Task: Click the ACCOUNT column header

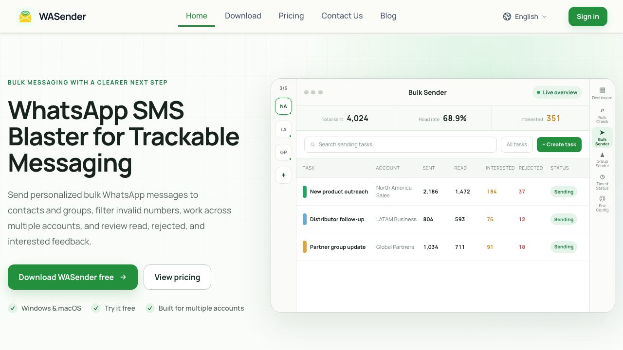Action: pyautogui.click(x=387, y=168)
